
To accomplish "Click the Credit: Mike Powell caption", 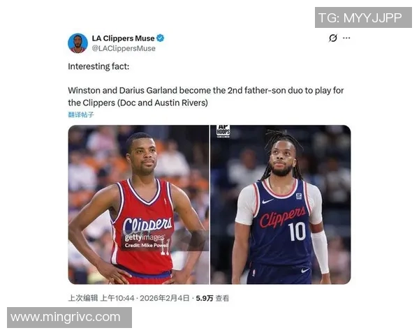I will click(x=147, y=245).
